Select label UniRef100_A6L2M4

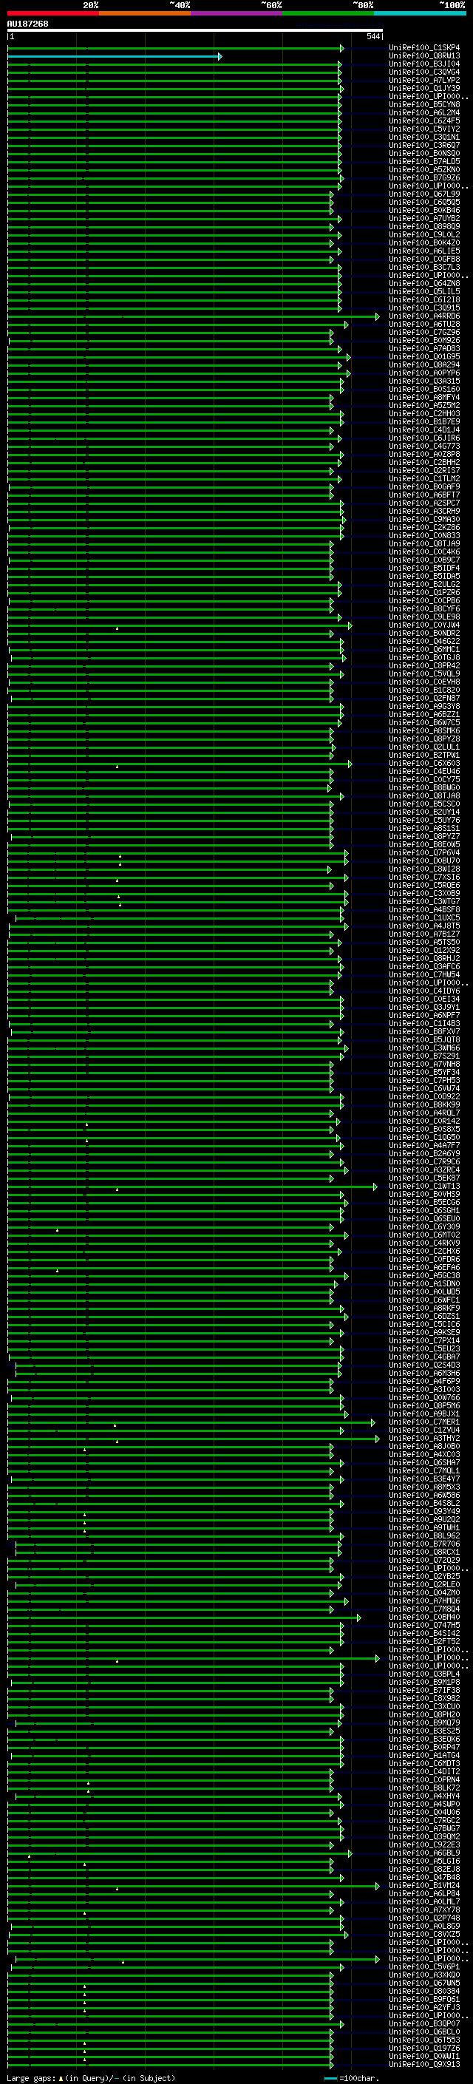coord(424,112)
